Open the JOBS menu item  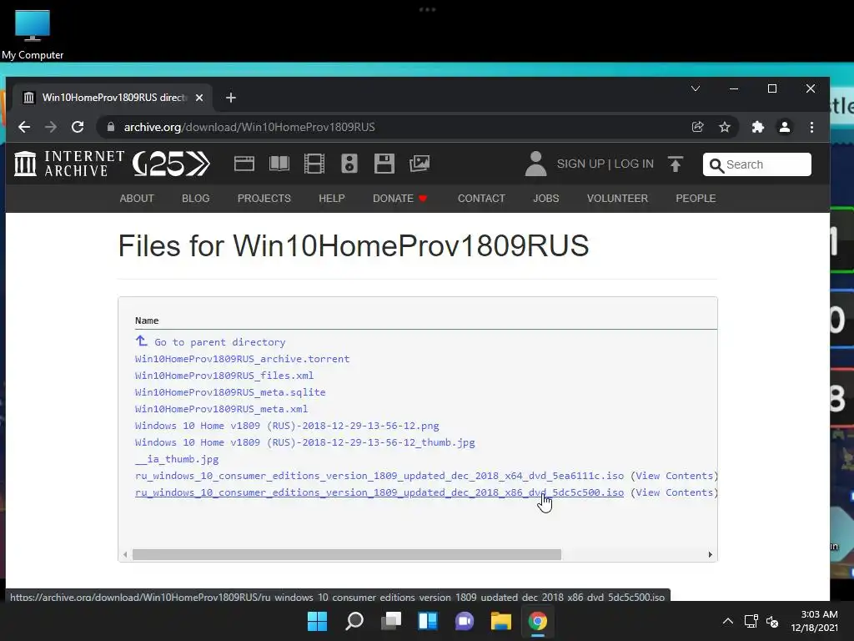coord(545,199)
